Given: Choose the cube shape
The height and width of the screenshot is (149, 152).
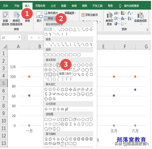Looking at the screenshot, I should click(x=46, y=74).
